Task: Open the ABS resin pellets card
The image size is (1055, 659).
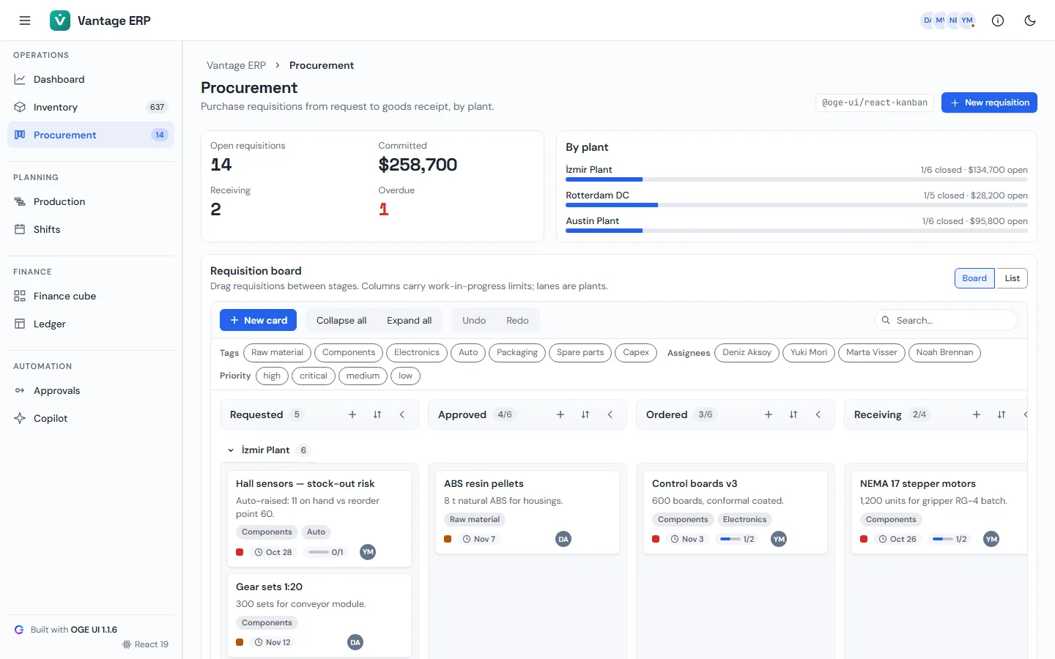Action: click(527, 512)
